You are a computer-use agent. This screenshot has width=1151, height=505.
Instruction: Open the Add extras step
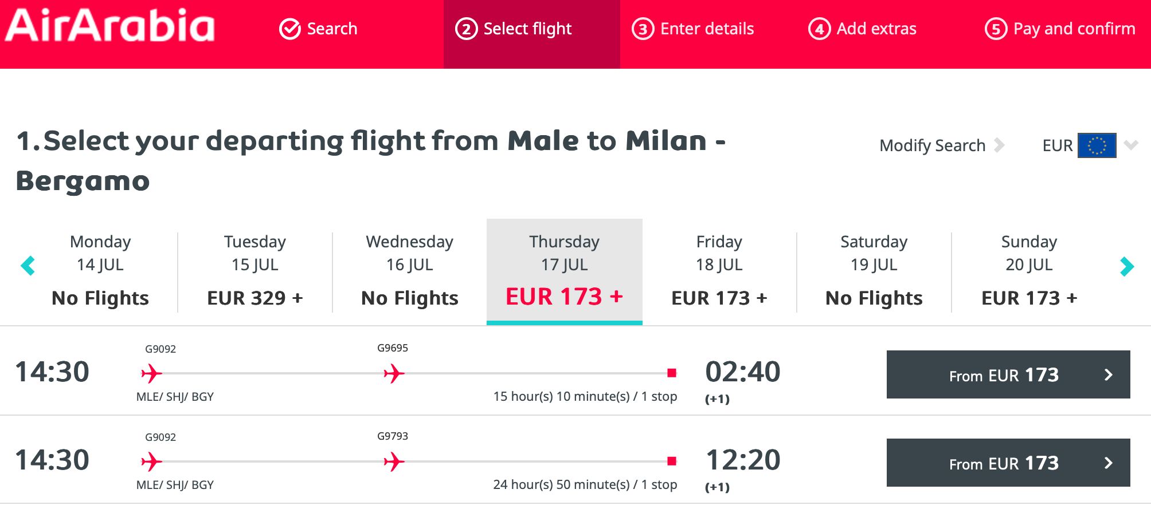pyautogui.click(x=862, y=29)
